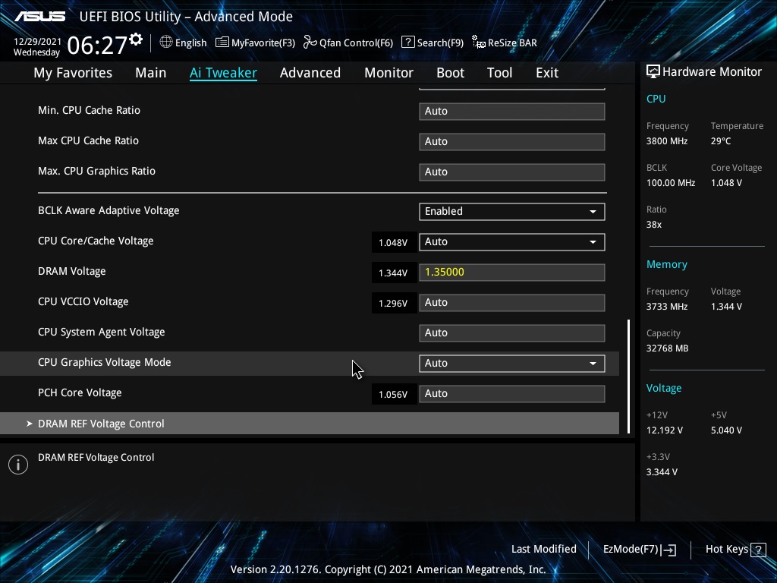The height and width of the screenshot is (583, 777).
Task: Click the 38x ratio value
Action: coord(654,224)
